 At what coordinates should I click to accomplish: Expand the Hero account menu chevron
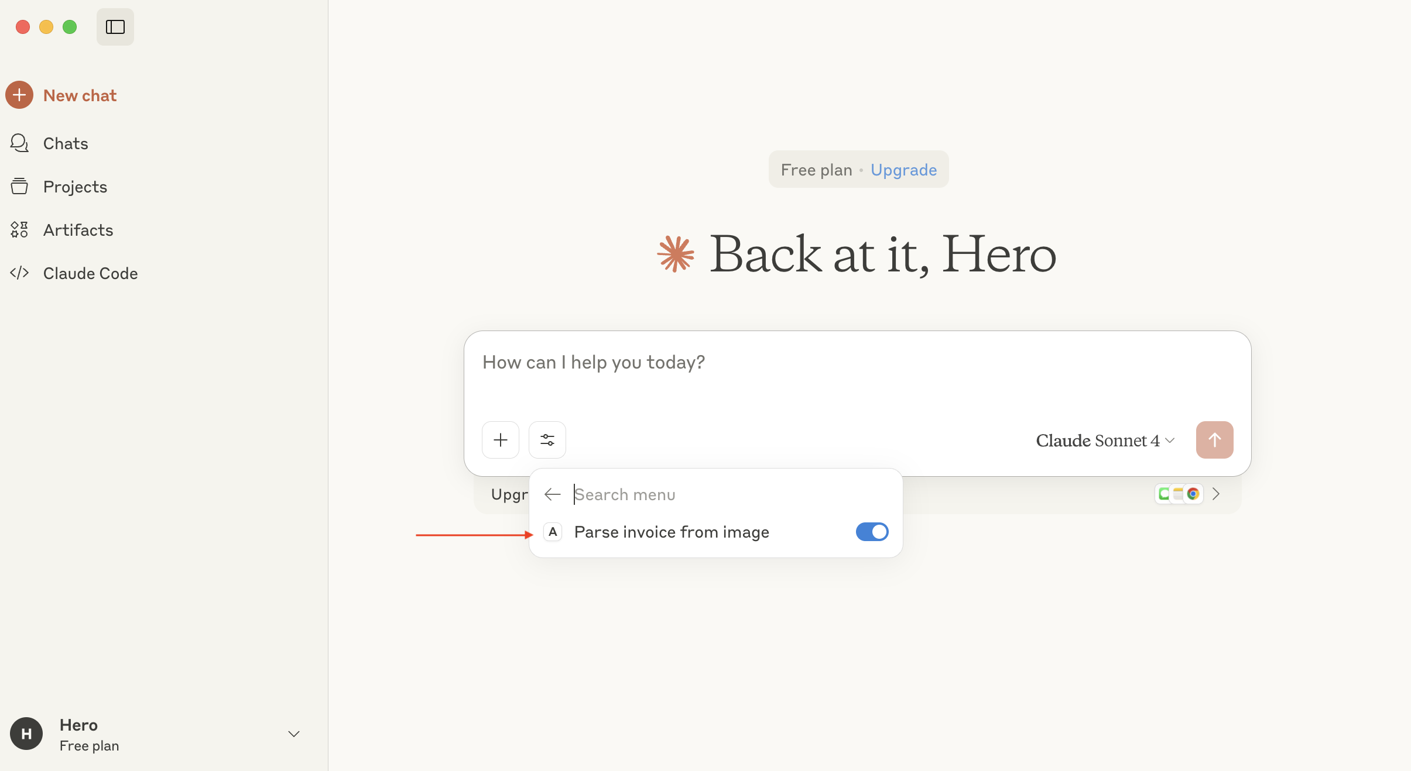pos(294,734)
